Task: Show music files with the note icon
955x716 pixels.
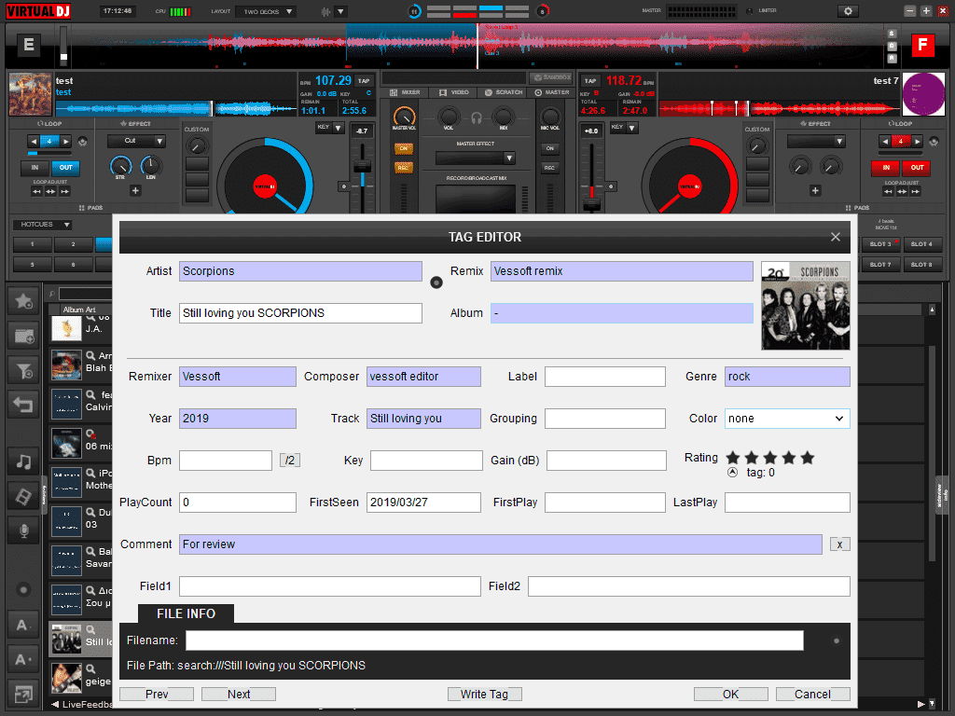Action: point(23,461)
